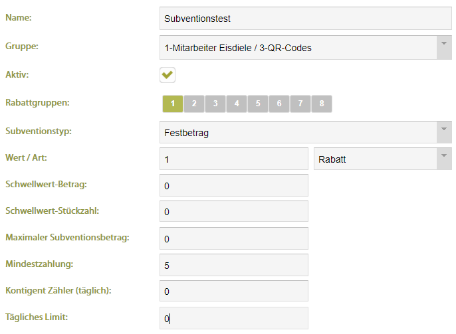This screenshot has width=456, height=334.
Task: Toggle Rabattgruppe 4 on
Action: pos(237,104)
